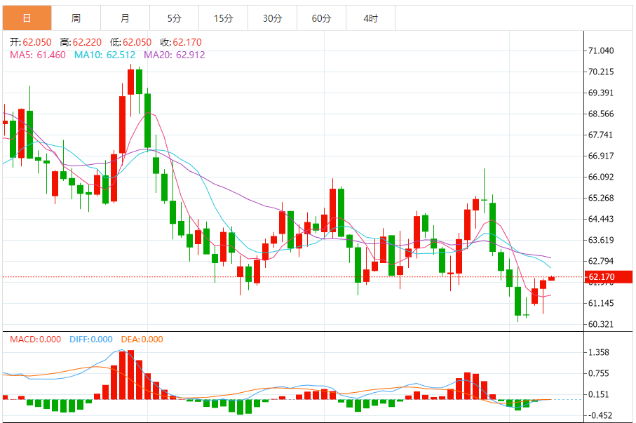
Task: Switch to the 周 (weekly) tab
Action: point(76,18)
